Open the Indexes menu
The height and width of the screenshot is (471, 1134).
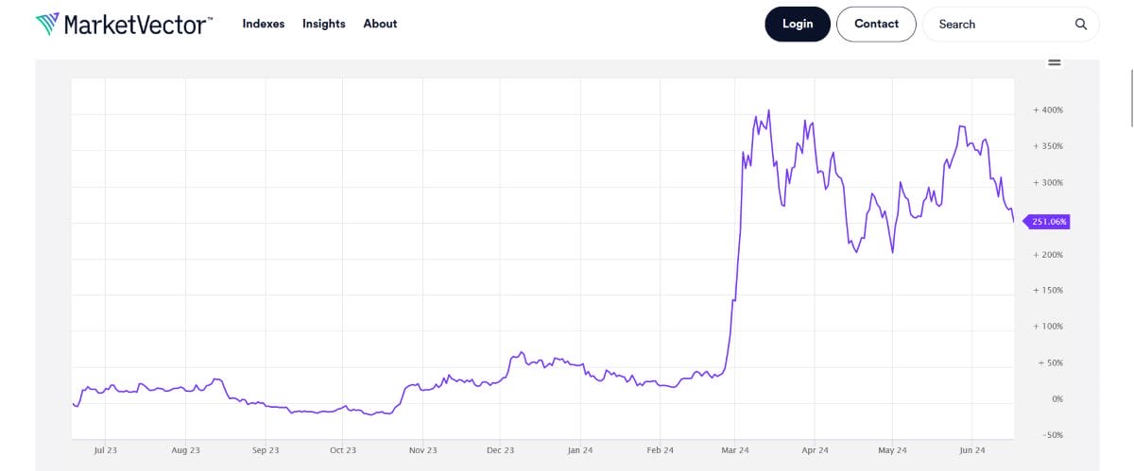click(x=264, y=24)
